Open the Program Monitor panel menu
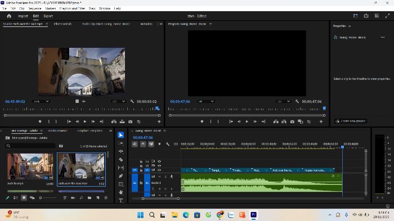This screenshot has width=394, height=221. 211,24
